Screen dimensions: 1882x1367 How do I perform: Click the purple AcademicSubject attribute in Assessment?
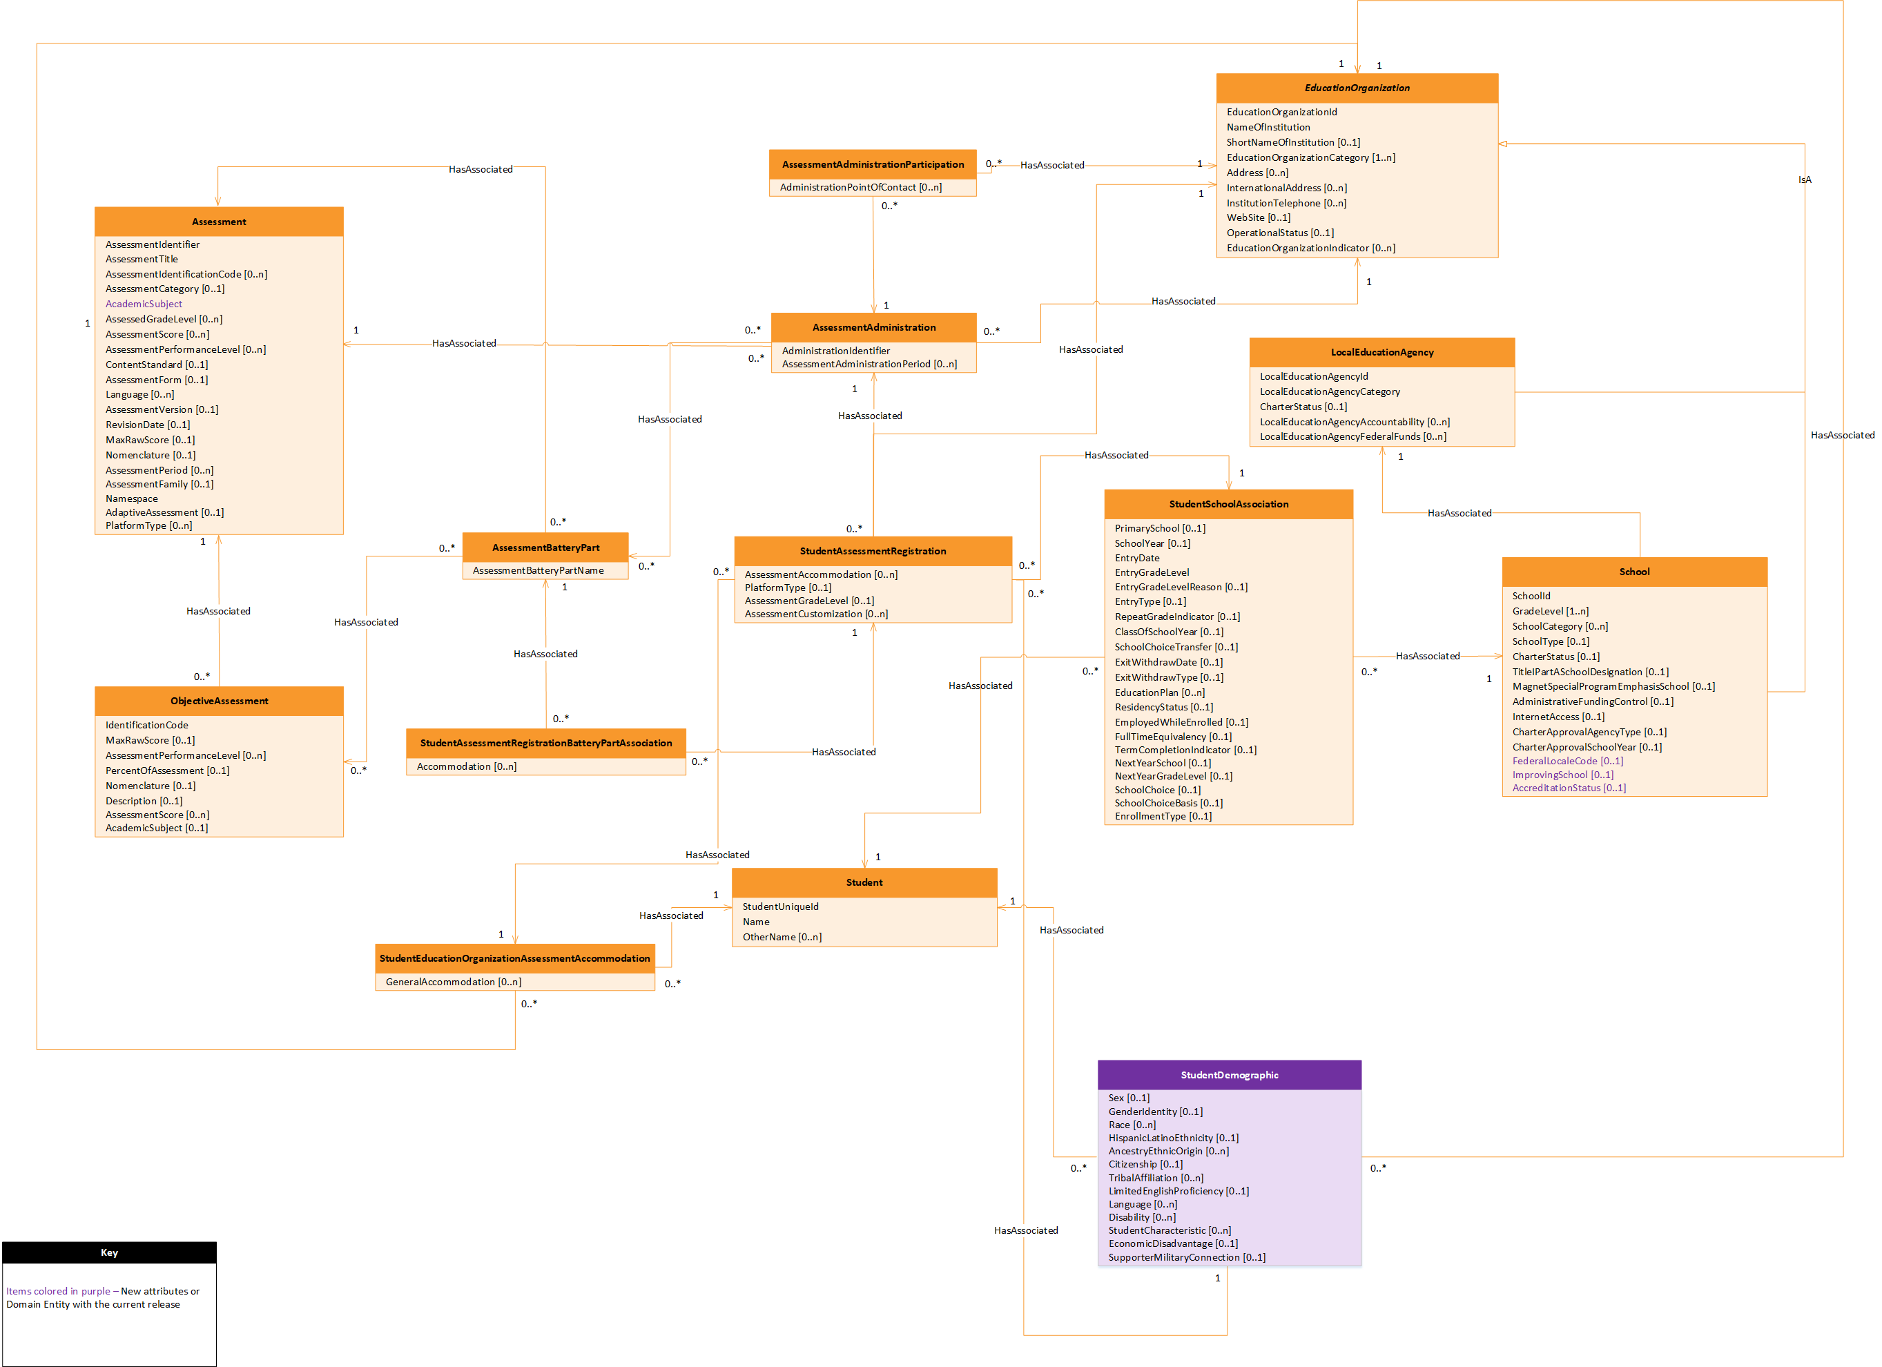(144, 304)
